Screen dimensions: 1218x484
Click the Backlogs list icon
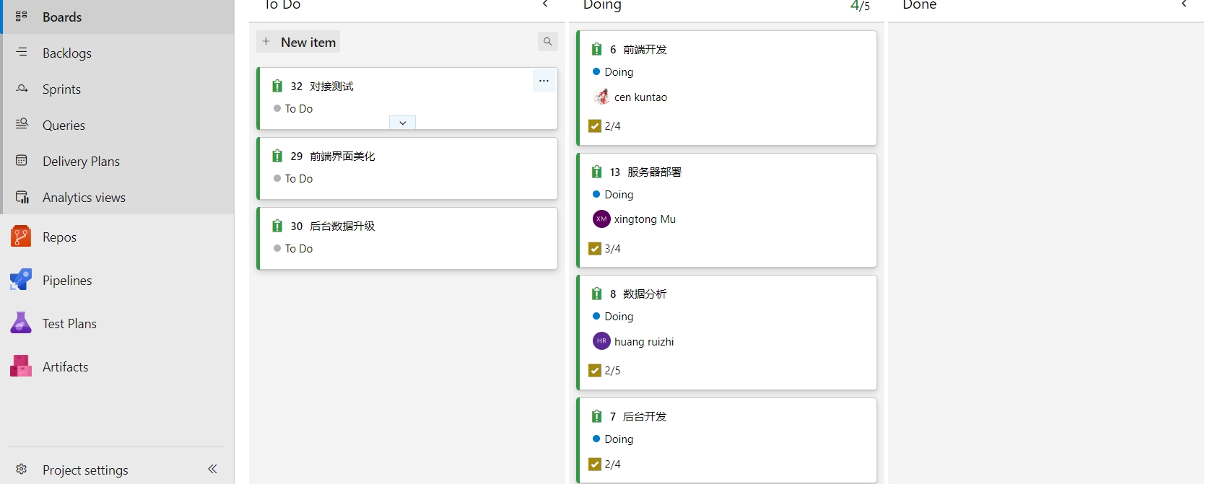pos(22,52)
